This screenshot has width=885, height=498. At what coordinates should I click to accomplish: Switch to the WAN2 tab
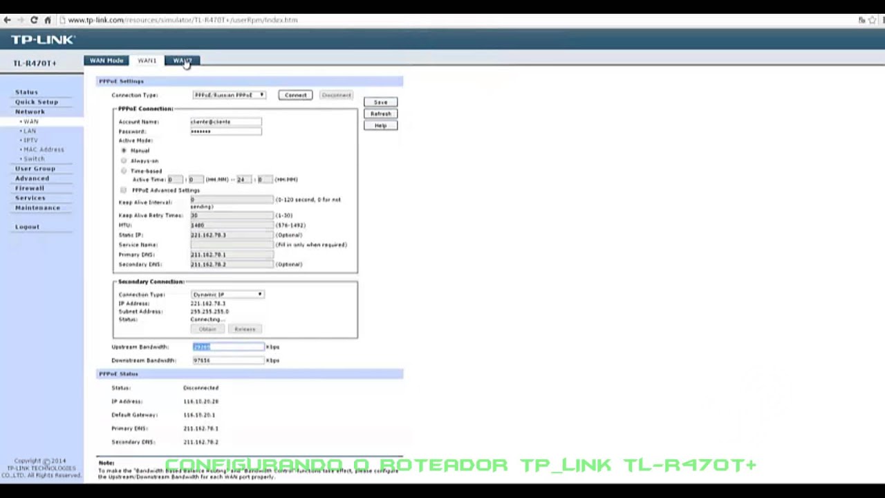pyautogui.click(x=182, y=61)
